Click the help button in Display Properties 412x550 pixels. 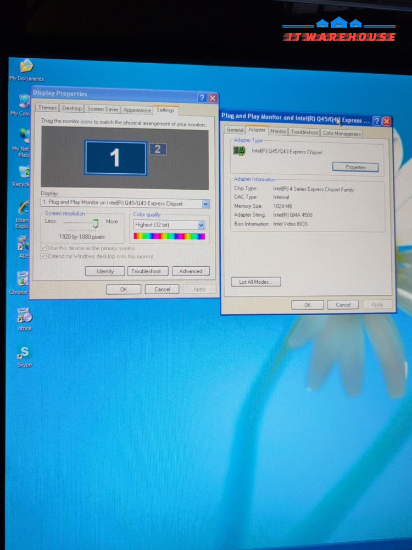pyautogui.click(x=202, y=97)
